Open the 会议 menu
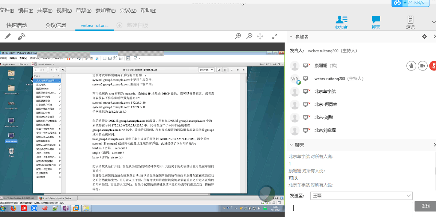 coord(128,11)
